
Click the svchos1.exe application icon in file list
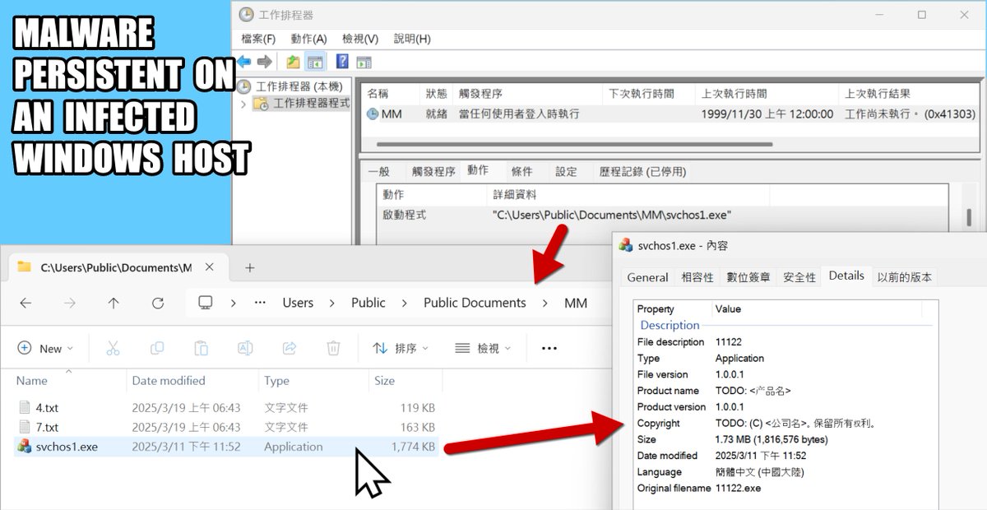(x=25, y=447)
